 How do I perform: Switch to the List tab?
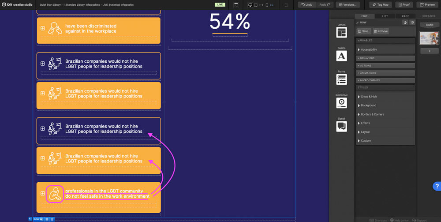(x=385, y=16)
